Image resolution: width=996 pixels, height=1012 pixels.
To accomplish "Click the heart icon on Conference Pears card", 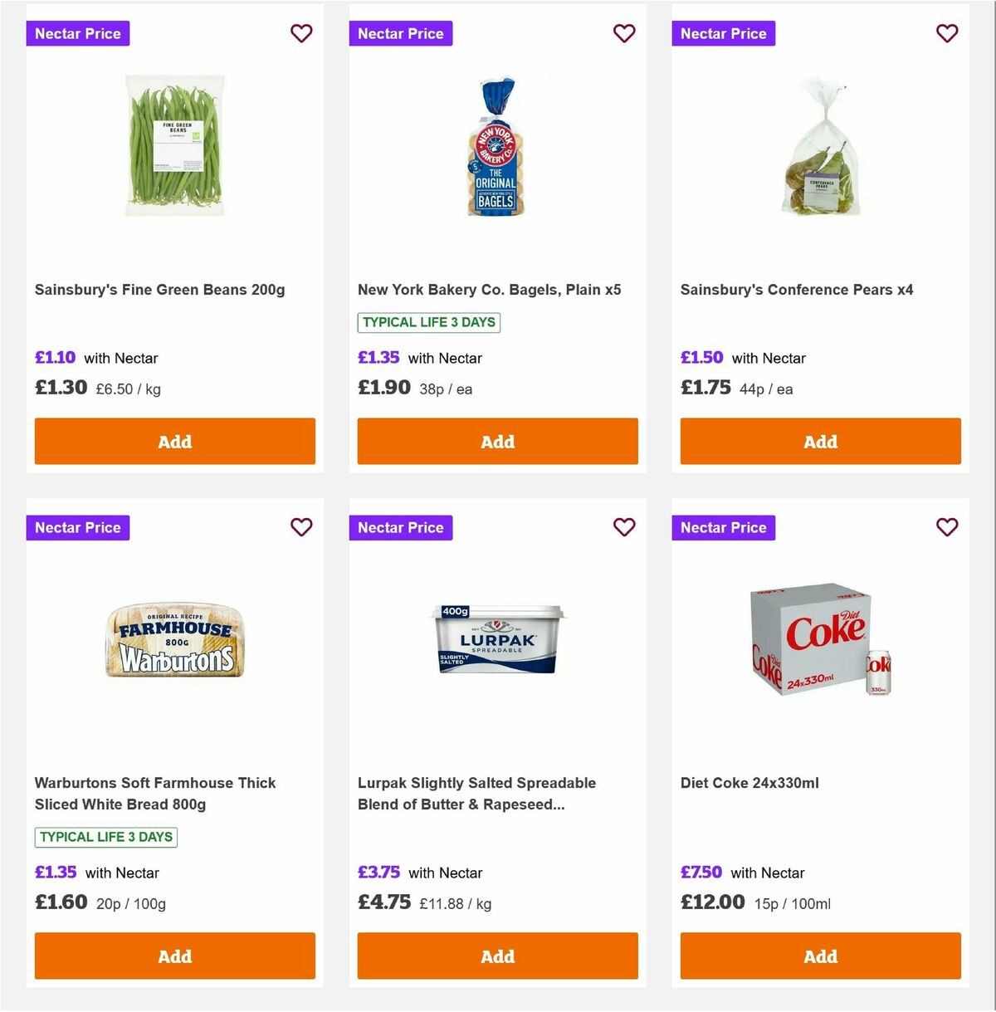I will tap(947, 33).
